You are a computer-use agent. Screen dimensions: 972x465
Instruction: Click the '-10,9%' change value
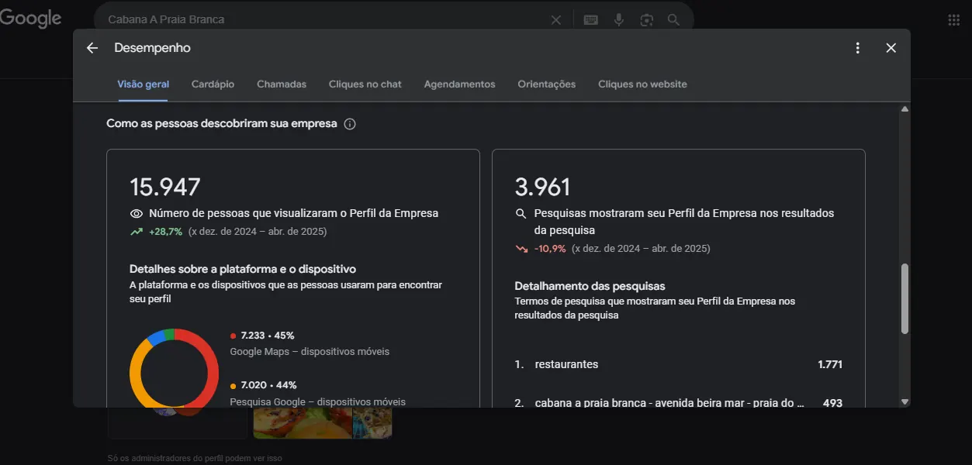[550, 249]
